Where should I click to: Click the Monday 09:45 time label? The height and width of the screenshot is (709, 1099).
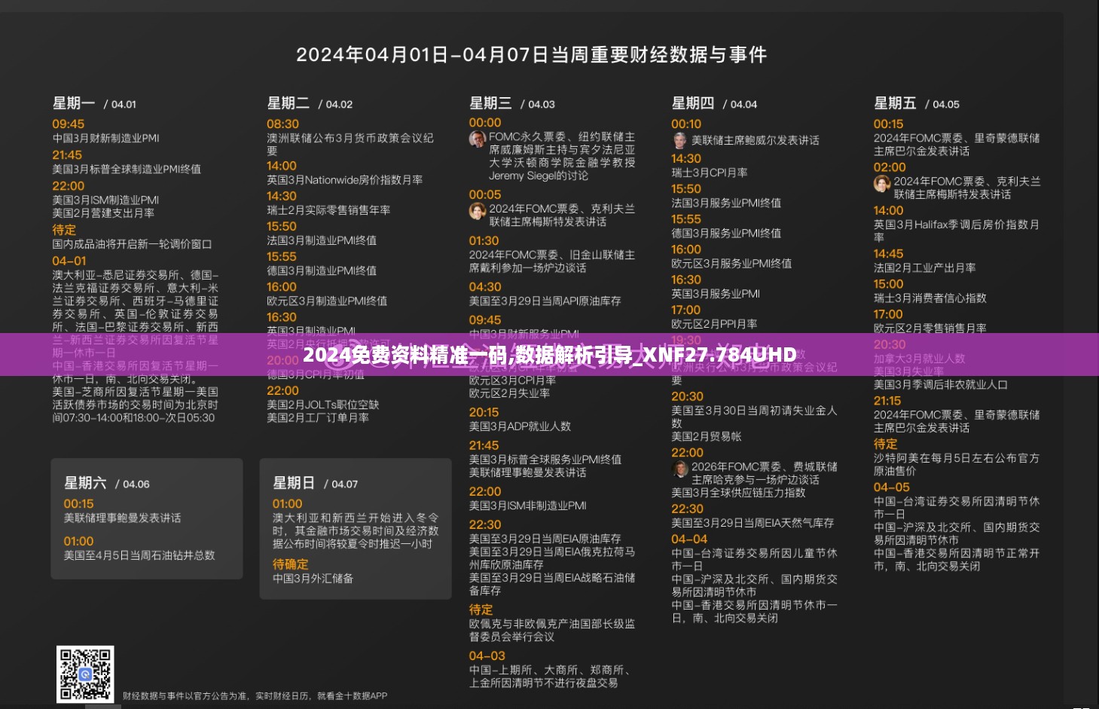click(68, 124)
